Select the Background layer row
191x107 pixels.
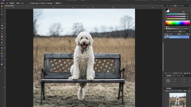click(177, 37)
